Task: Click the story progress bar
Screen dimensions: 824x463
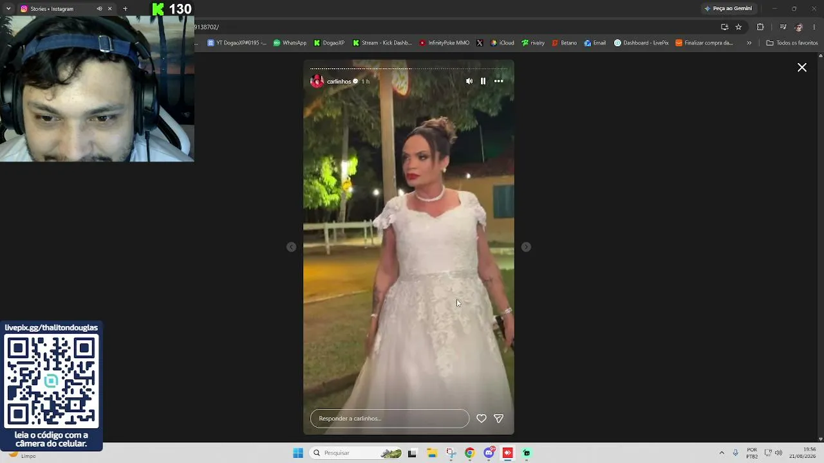Action: (409, 68)
